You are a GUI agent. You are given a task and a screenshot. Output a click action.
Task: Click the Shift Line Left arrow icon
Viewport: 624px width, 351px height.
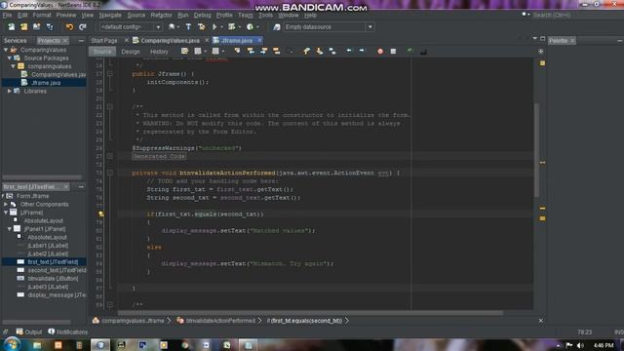(x=349, y=51)
